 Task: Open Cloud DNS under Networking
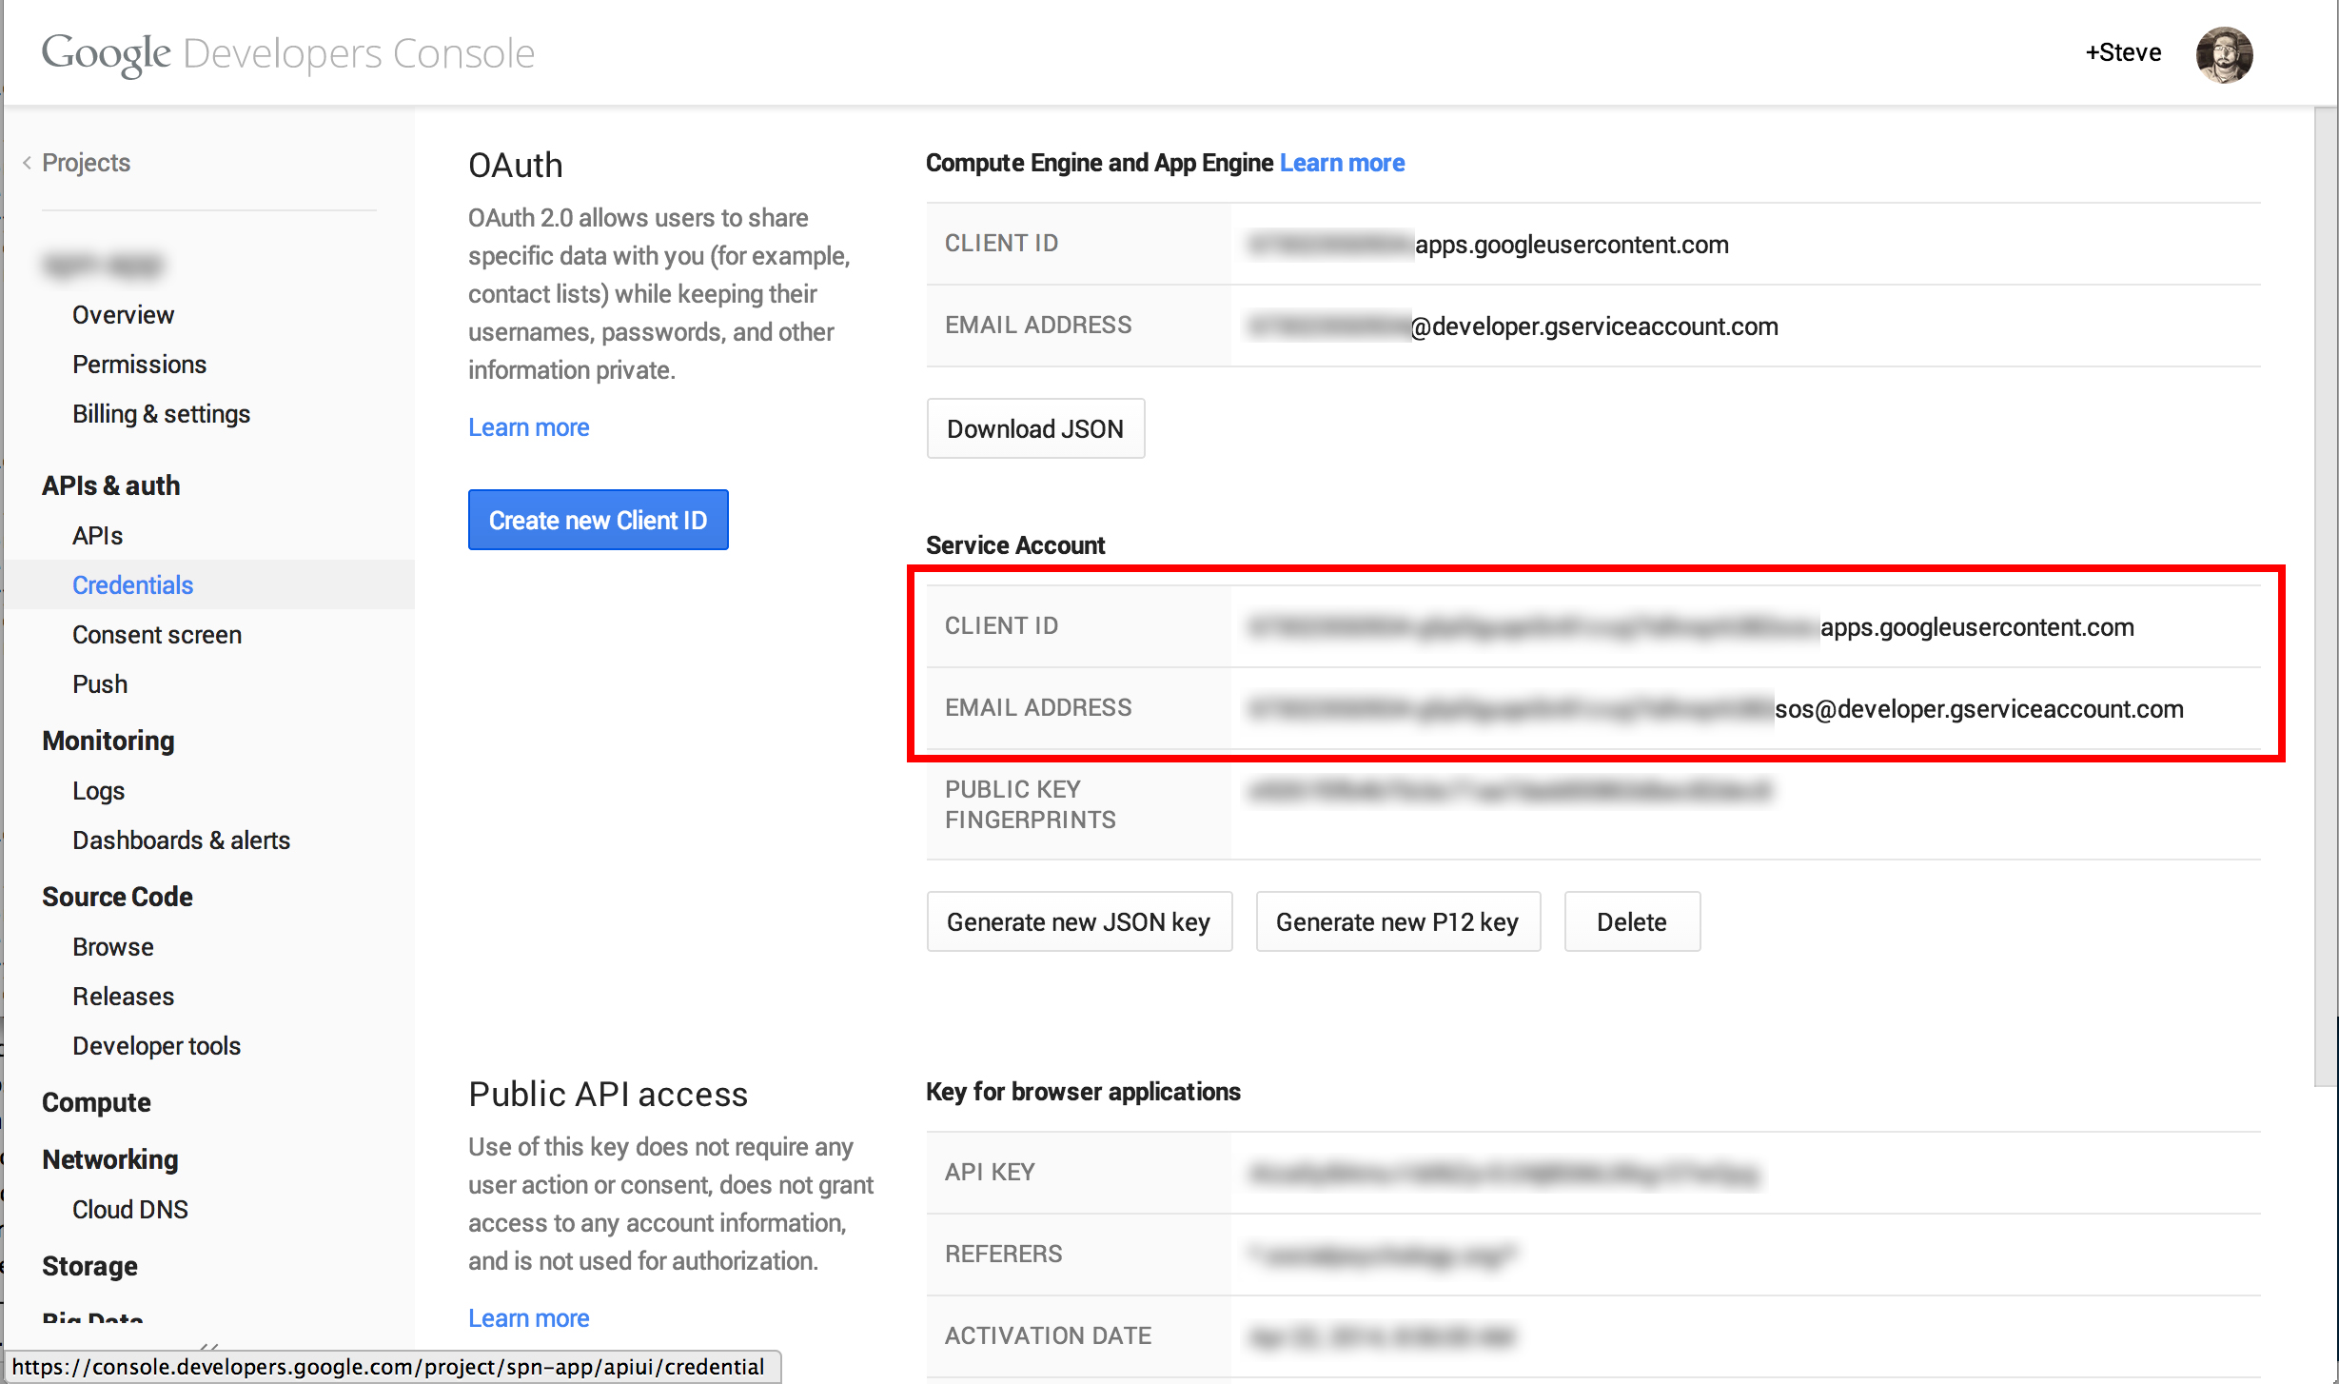point(129,1210)
